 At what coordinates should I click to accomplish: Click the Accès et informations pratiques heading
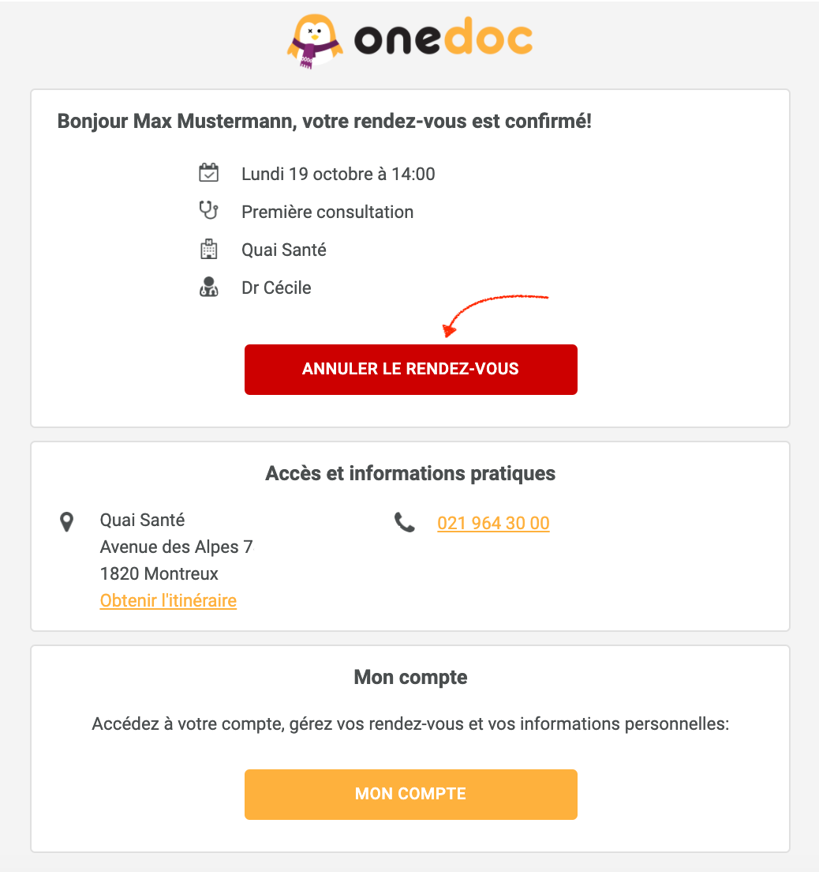coord(410,473)
